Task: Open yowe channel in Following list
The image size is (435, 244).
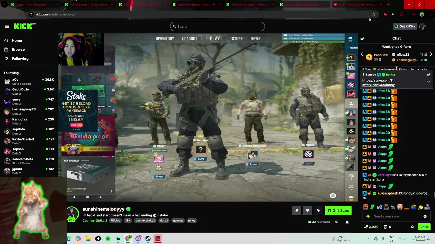Action: pyautogui.click(x=29, y=101)
